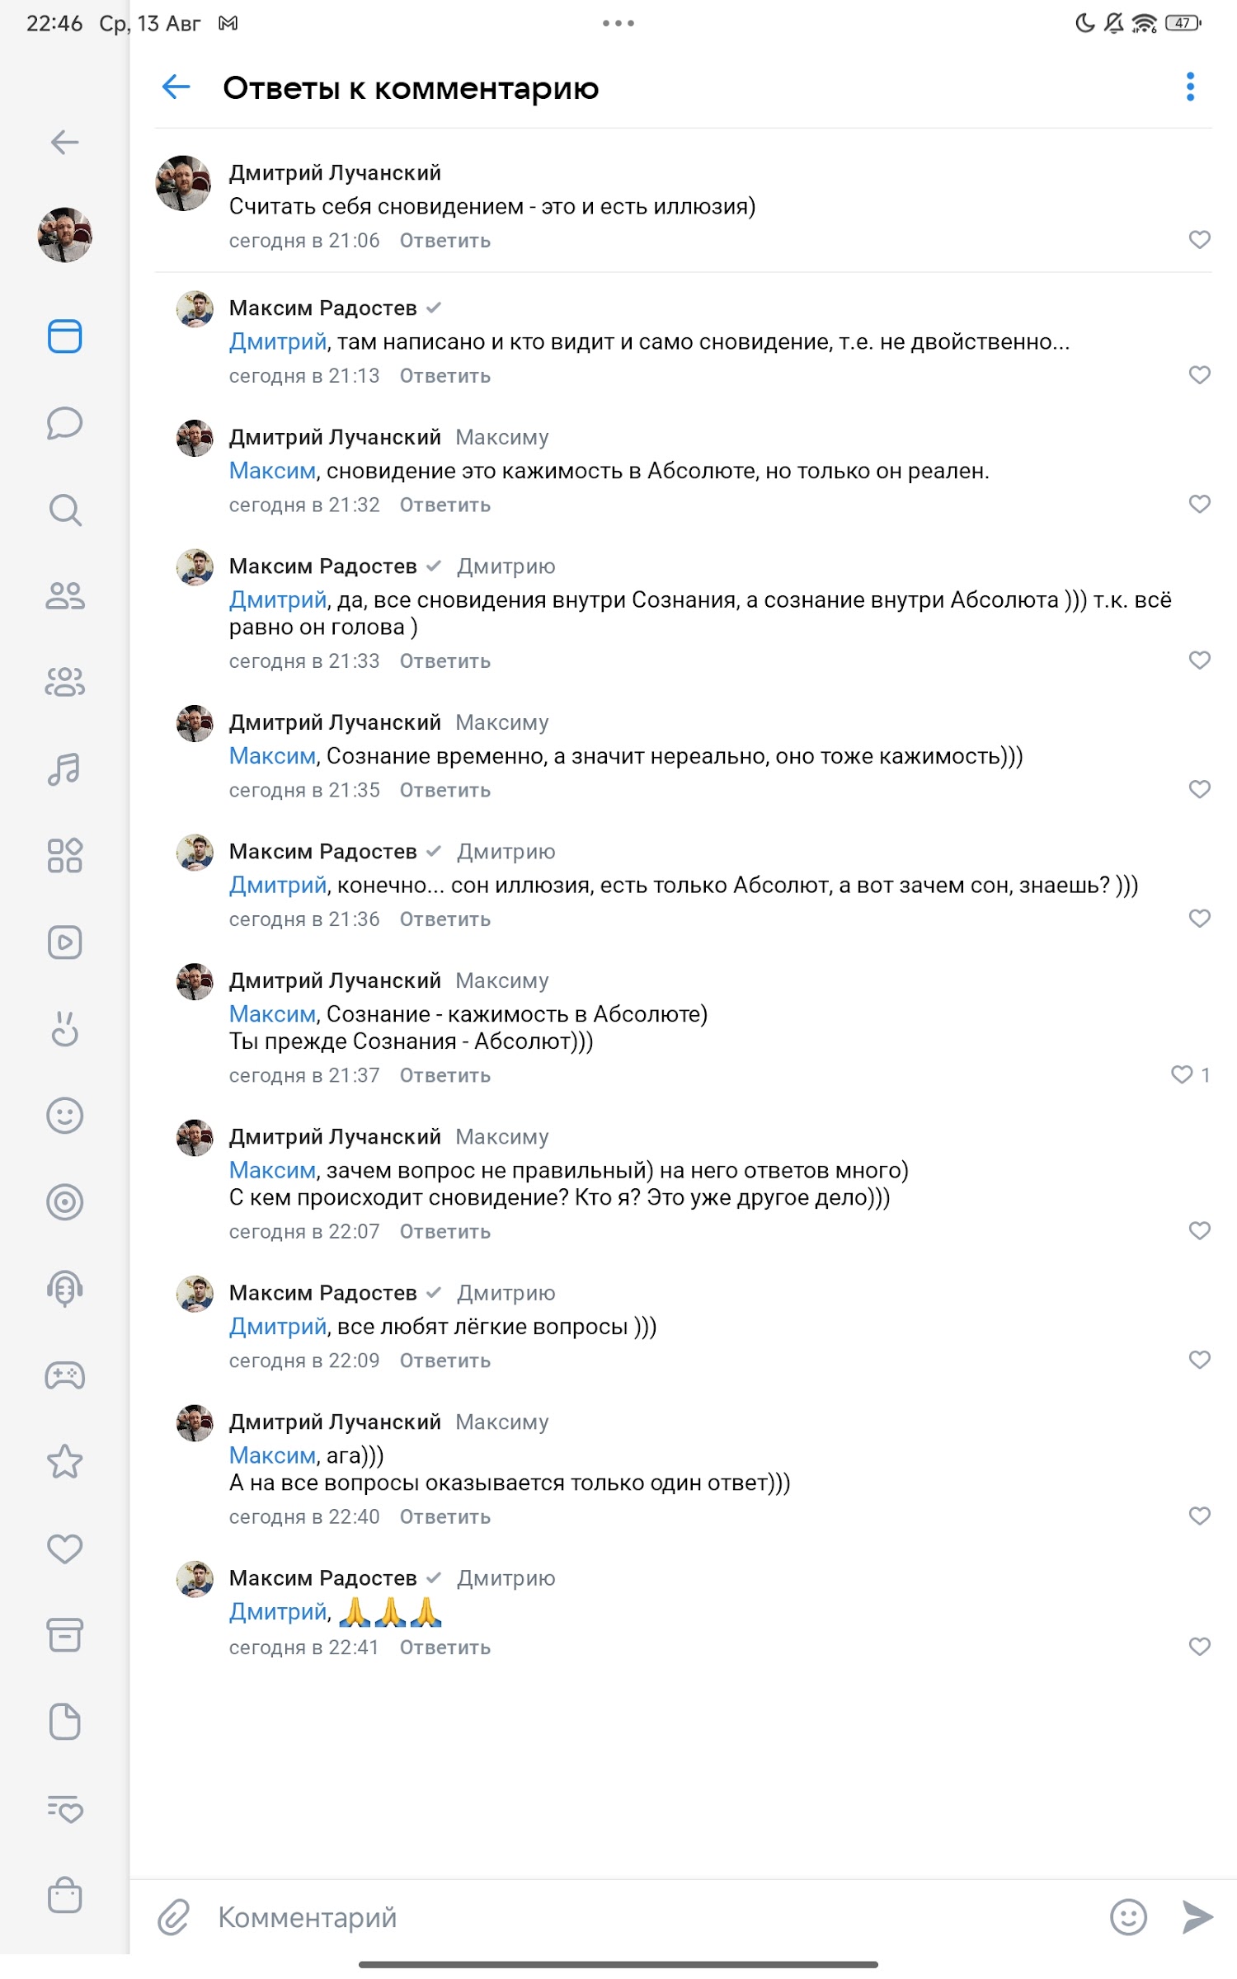The width and height of the screenshot is (1237, 1979).
Task: Tap the Дмитрий mention in the 22:09 reply
Action: pyautogui.click(x=278, y=1326)
